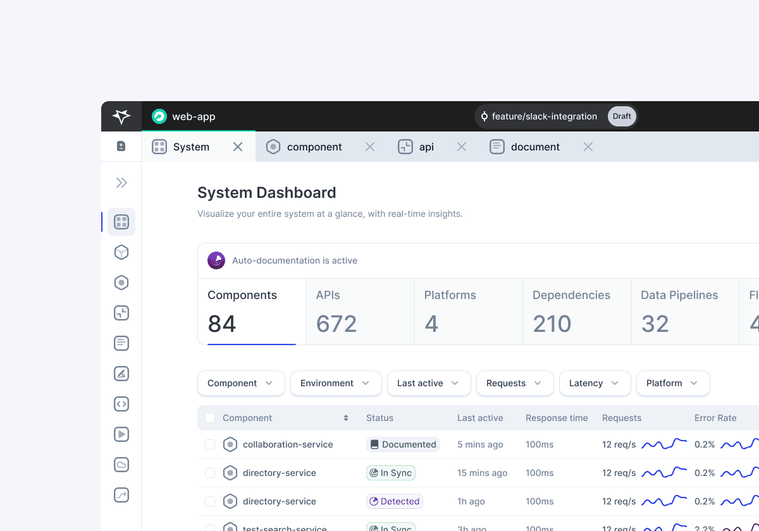759x531 pixels.
Task: Open the Component filter dropdown
Action: tap(241, 383)
